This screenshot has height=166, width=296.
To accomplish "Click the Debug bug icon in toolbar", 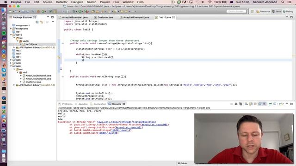I will (74, 12).
